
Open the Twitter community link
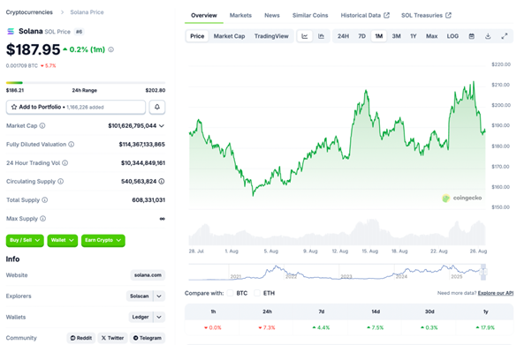[x=112, y=338]
